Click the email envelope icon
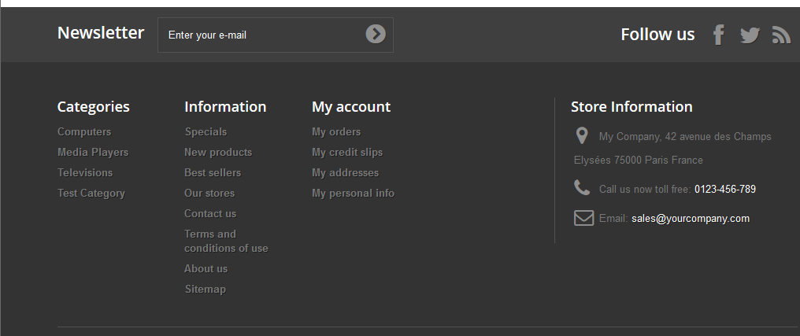Image resolution: width=800 pixels, height=336 pixels. coord(583,218)
